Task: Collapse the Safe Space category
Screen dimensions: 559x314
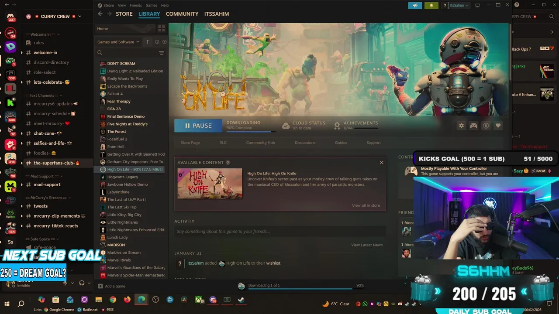Action: coord(42,239)
